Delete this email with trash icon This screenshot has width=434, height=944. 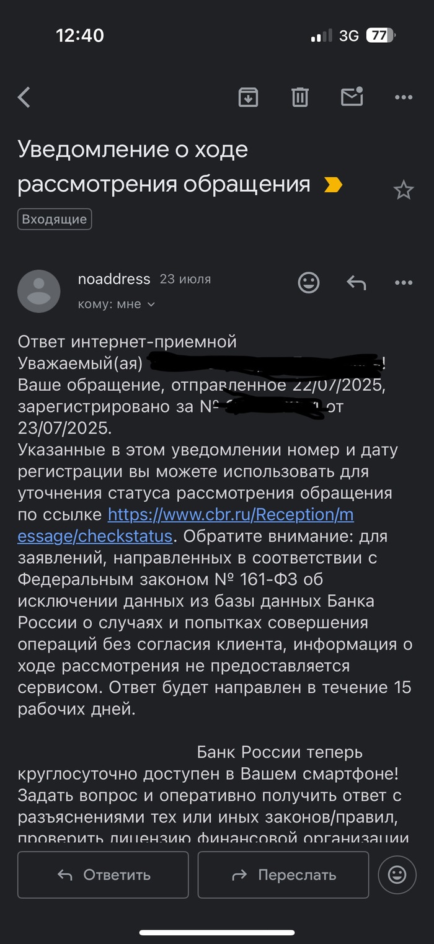(x=300, y=97)
